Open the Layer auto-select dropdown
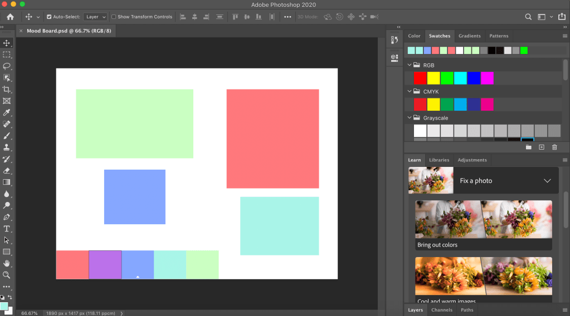Screen dimensions: 570x316 coord(95,17)
